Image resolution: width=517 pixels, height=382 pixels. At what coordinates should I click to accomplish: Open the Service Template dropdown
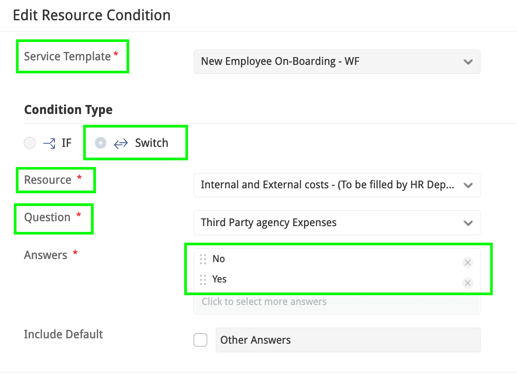pyautogui.click(x=336, y=61)
